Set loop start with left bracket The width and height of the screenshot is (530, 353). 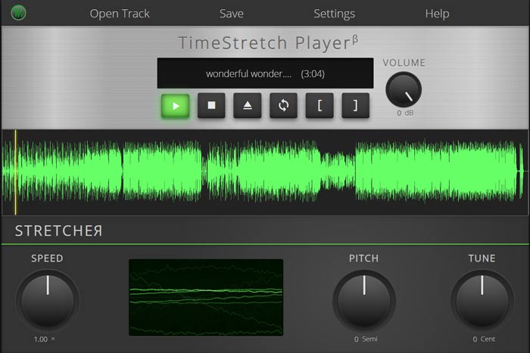pyautogui.click(x=320, y=106)
